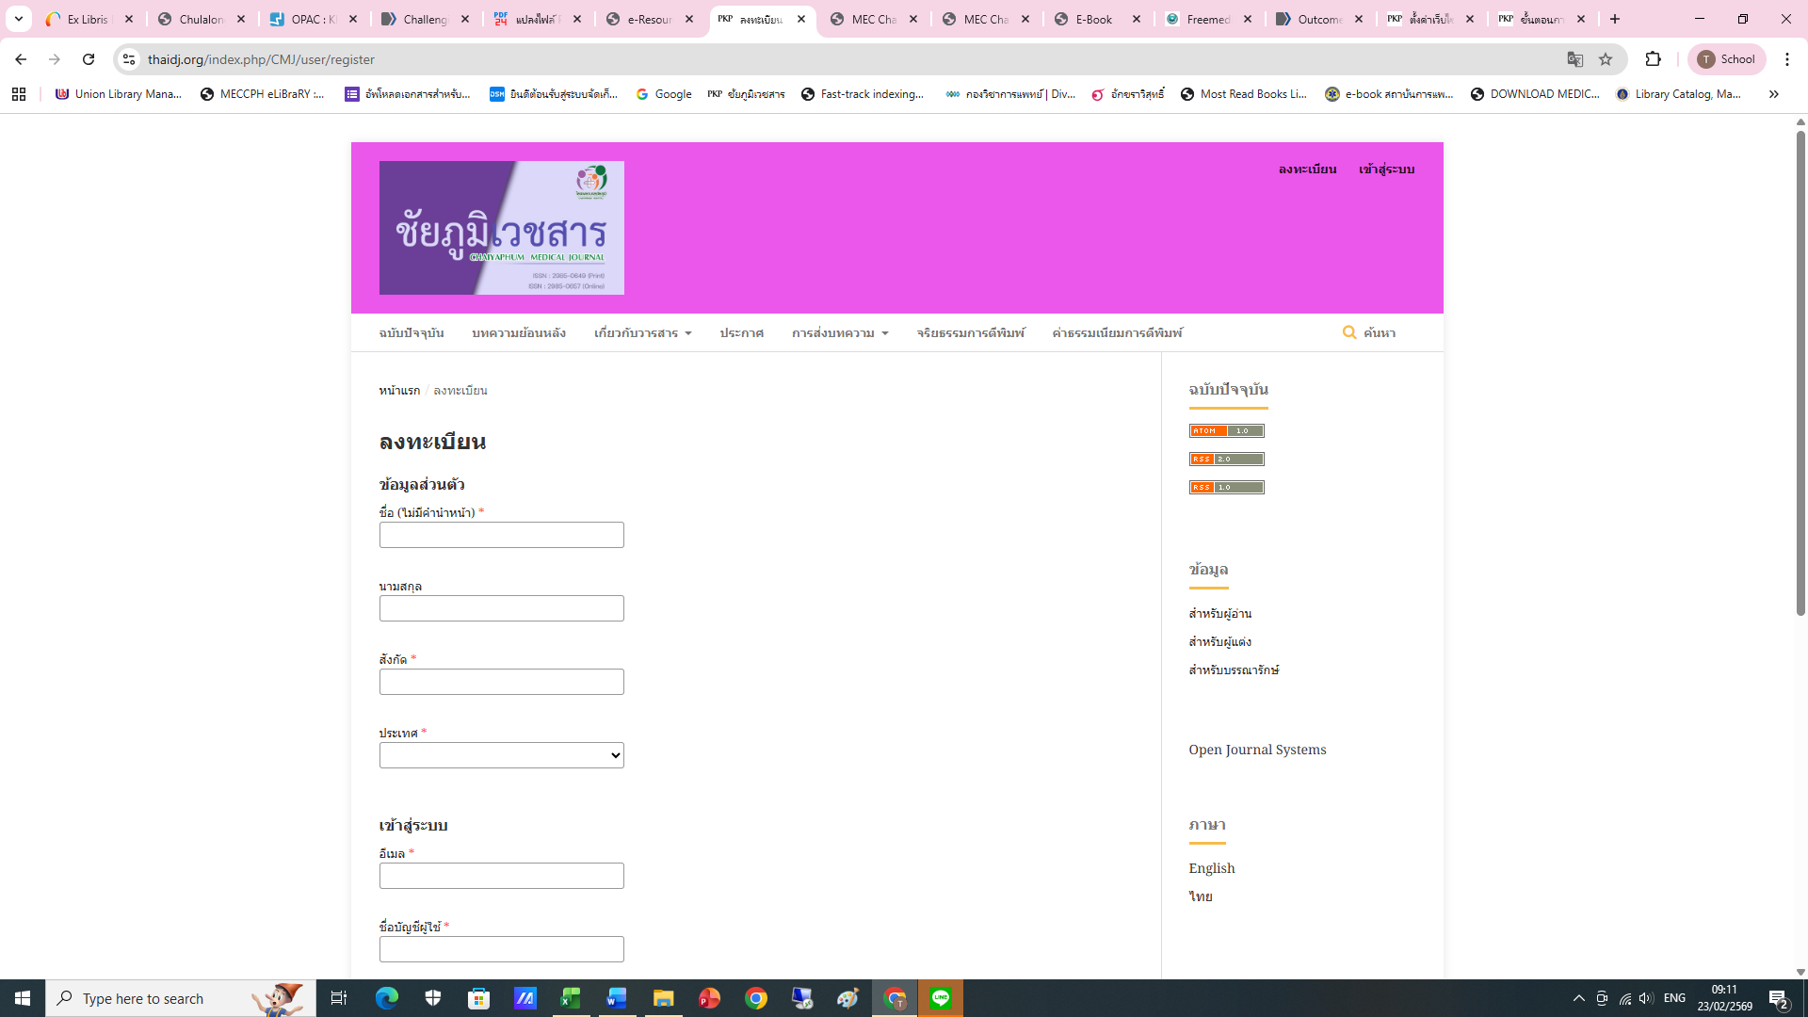Reload the page with refresh icon
The height and width of the screenshot is (1017, 1808).
tap(89, 59)
